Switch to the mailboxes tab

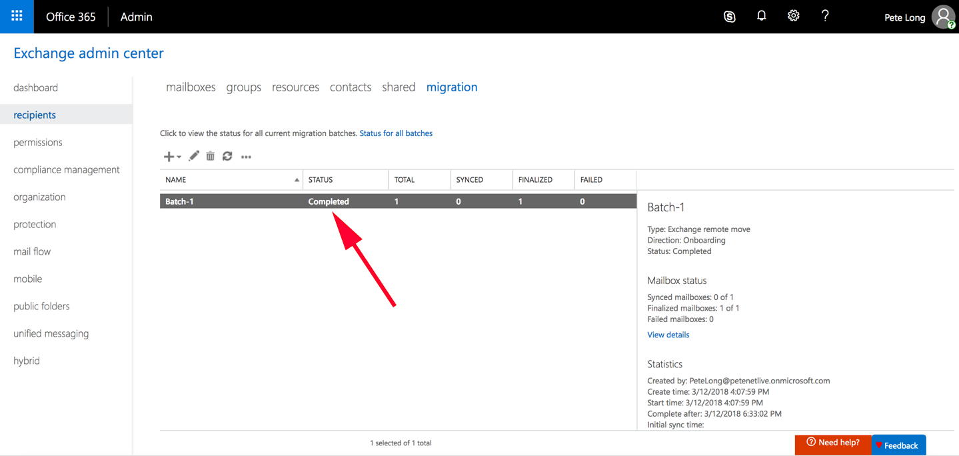(x=191, y=87)
